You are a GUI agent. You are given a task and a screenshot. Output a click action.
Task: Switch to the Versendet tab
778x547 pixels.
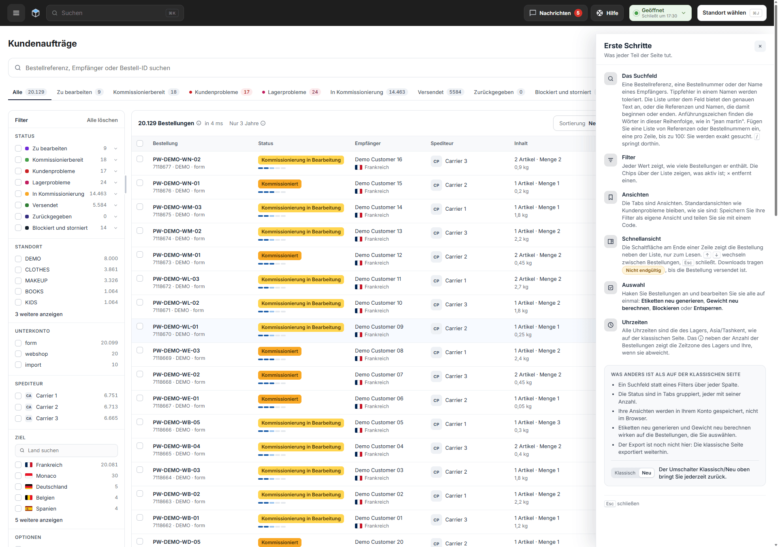pos(441,92)
